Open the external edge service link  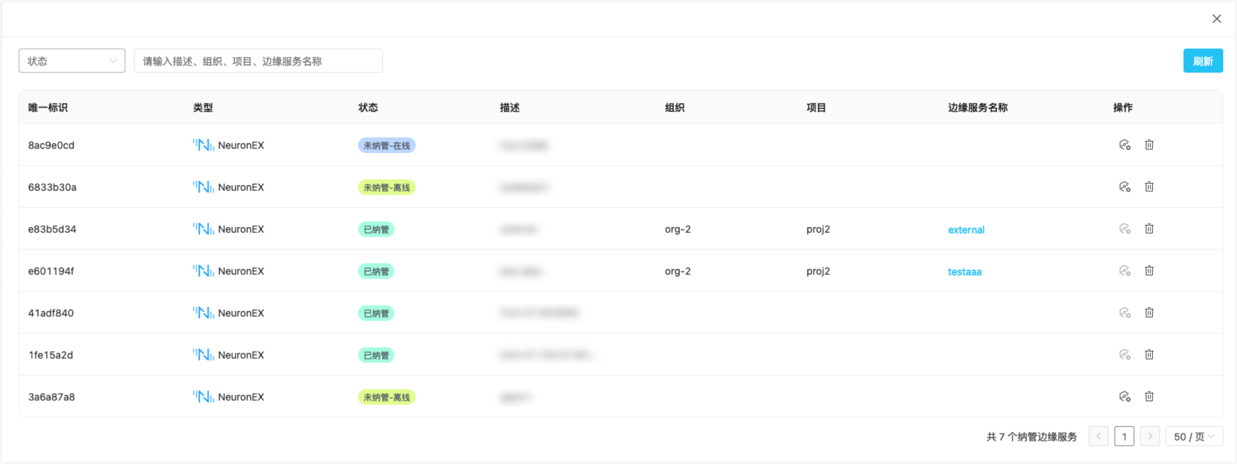click(966, 229)
